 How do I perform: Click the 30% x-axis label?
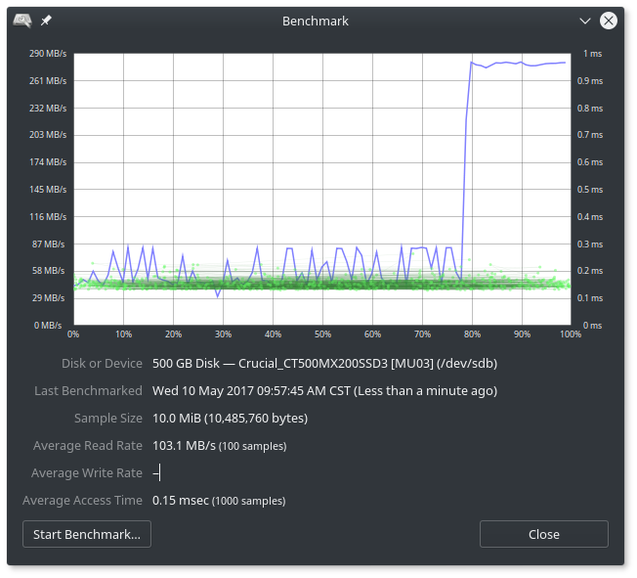coord(223,333)
